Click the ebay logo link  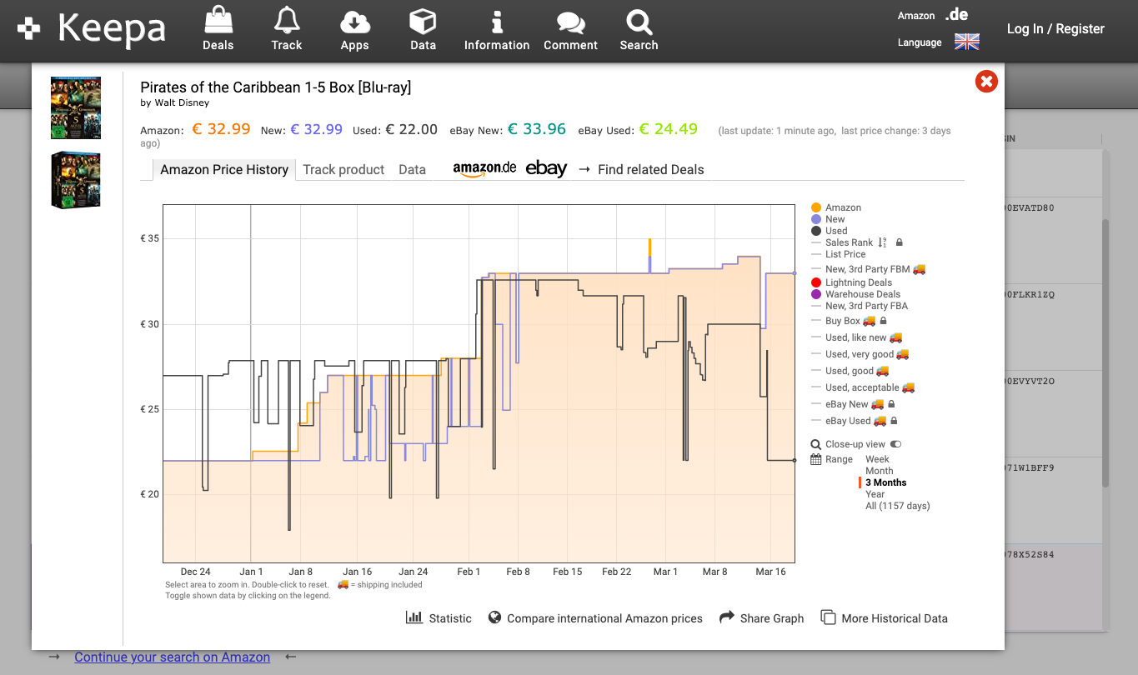coord(546,168)
